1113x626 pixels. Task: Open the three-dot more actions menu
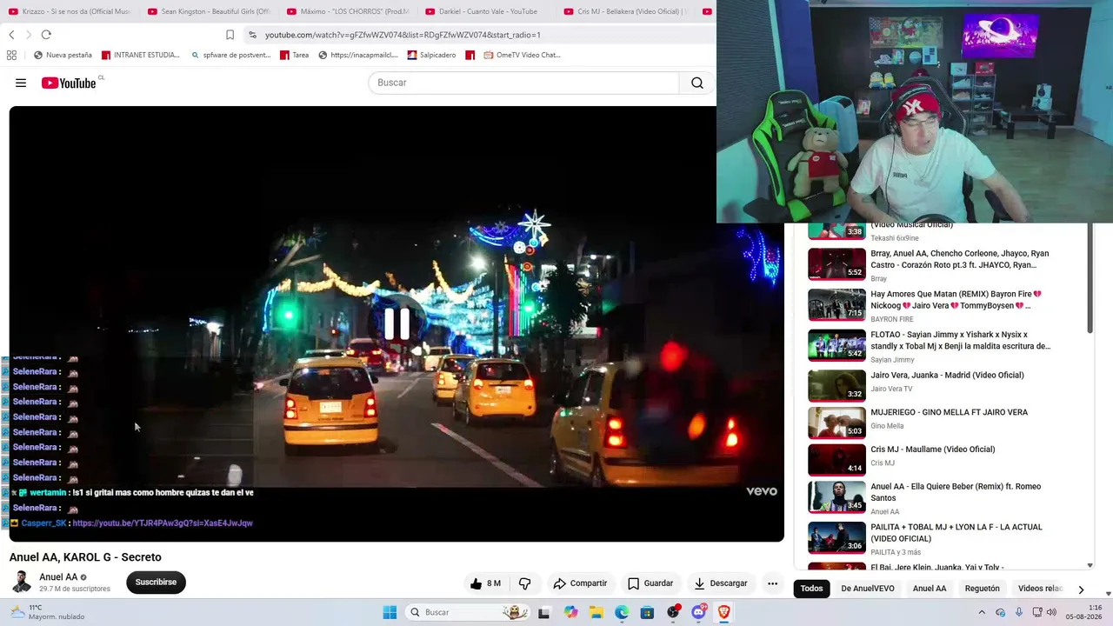772,583
